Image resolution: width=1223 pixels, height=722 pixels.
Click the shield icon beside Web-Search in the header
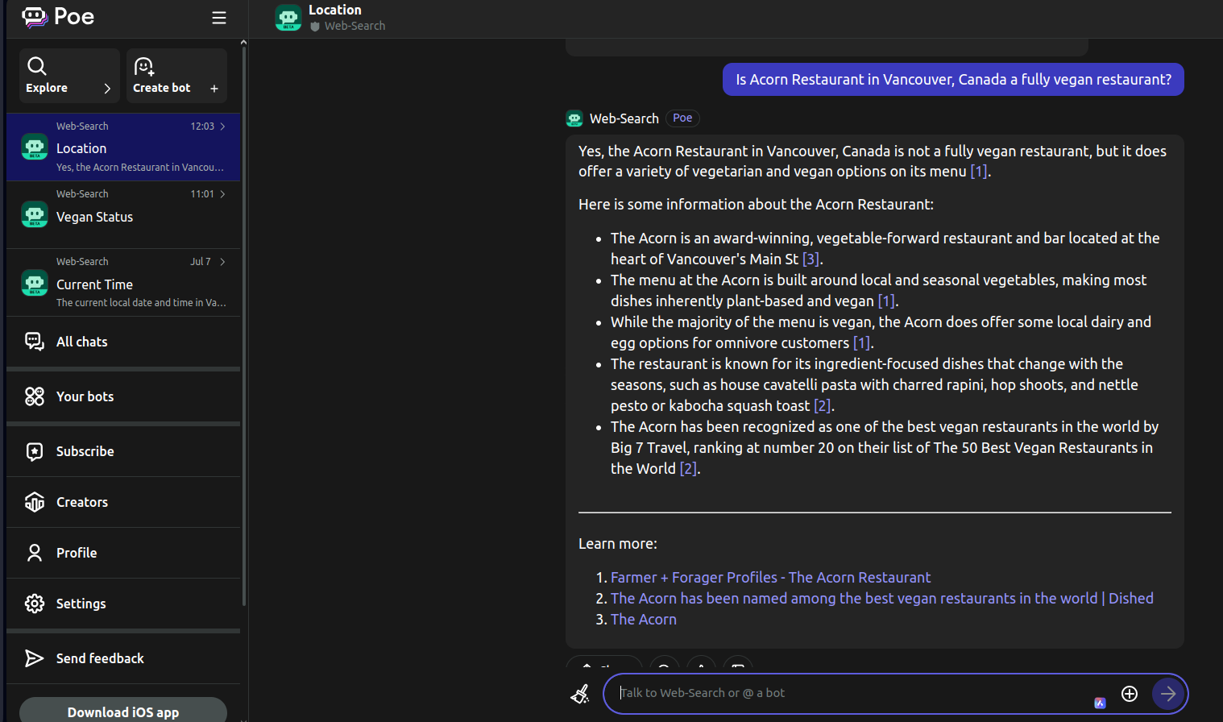tap(315, 27)
